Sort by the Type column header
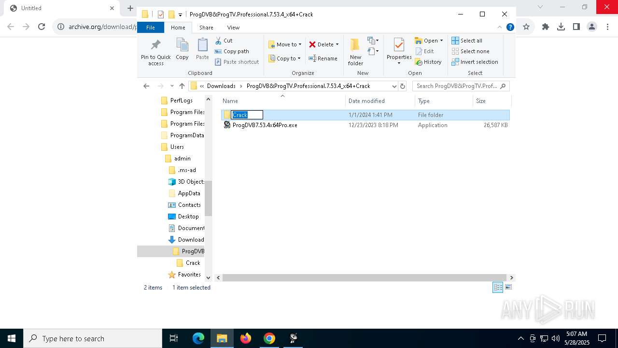 click(x=444, y=101)
